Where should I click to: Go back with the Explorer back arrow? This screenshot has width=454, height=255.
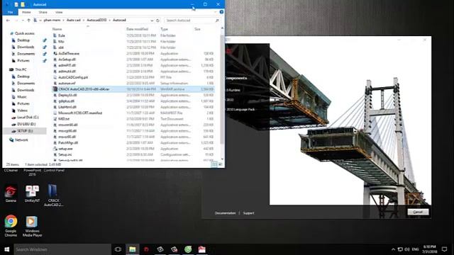point(8,21)
